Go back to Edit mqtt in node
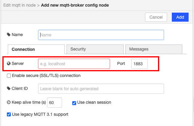Image resolution: width=194 pixels, height=126 pixels. tap(19, 5)
